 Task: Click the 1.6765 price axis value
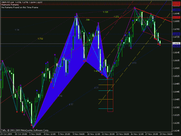point(176,29)
